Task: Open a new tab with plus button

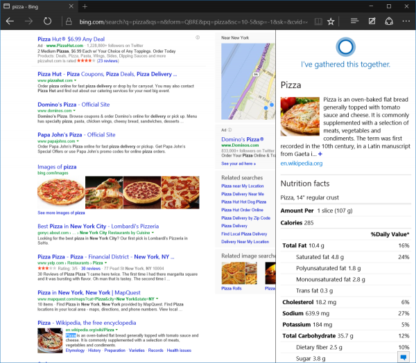Action: pyautogui.click(x=85, y=6)
